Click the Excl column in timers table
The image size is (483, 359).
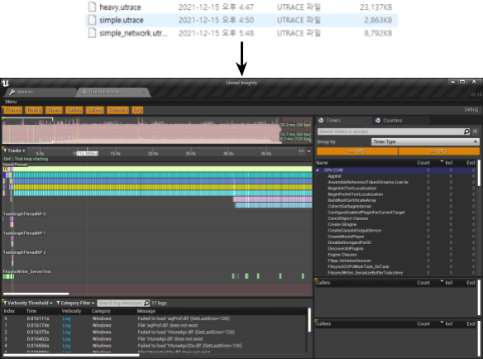click(471, 163)
